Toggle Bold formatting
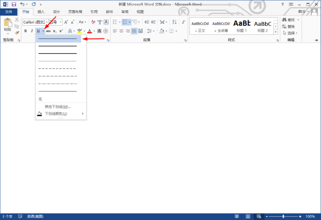Image resolution: width=321 pixels, height=220 pixels. (26, 31)
